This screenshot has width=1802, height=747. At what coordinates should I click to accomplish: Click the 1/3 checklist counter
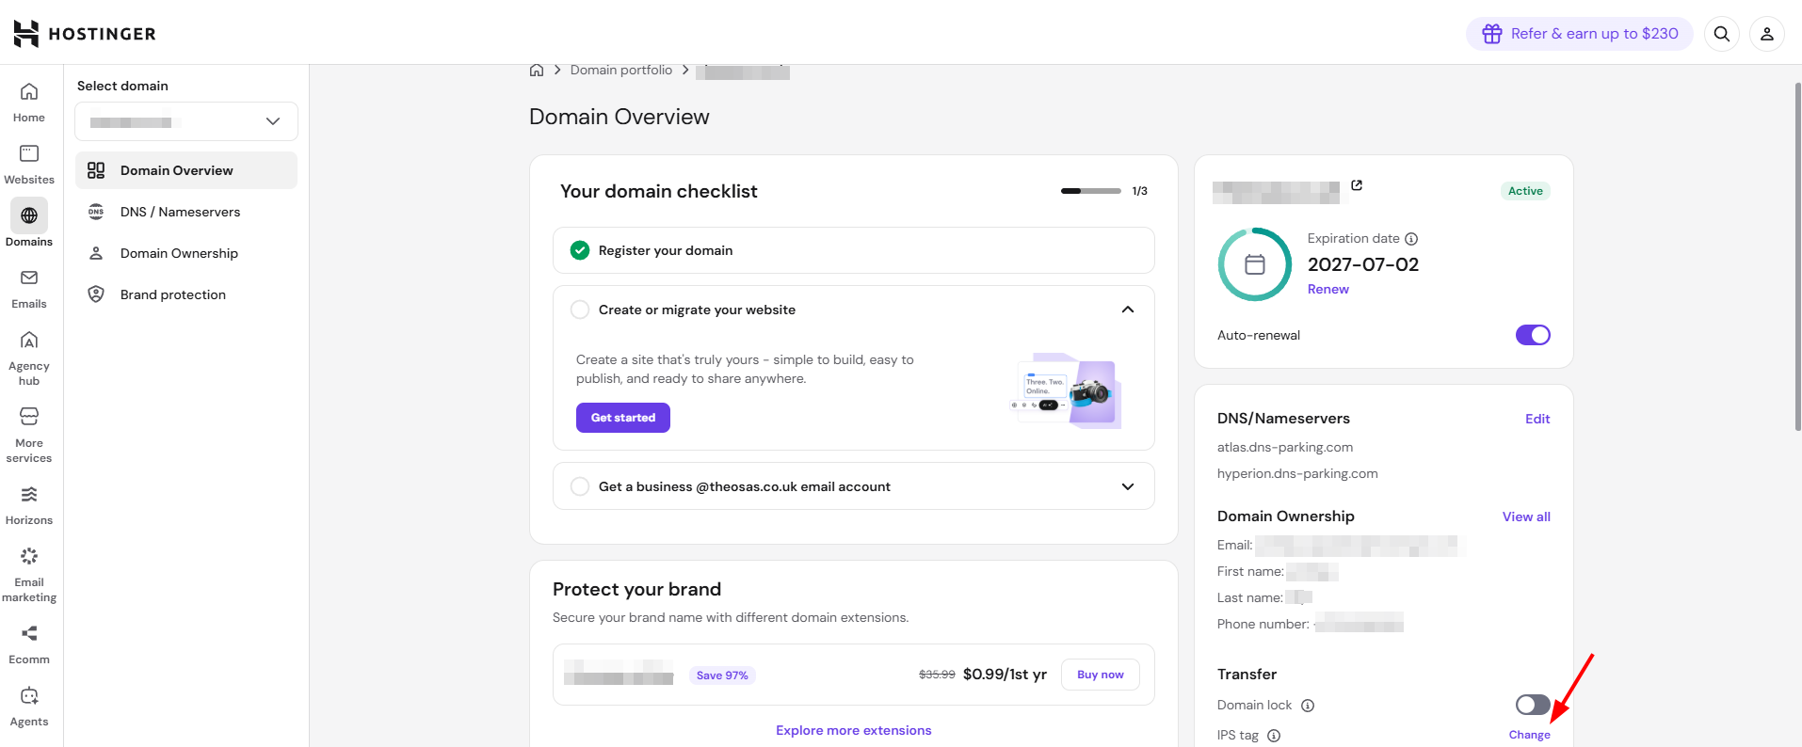pyautogui.click(x=1140, y=191)
